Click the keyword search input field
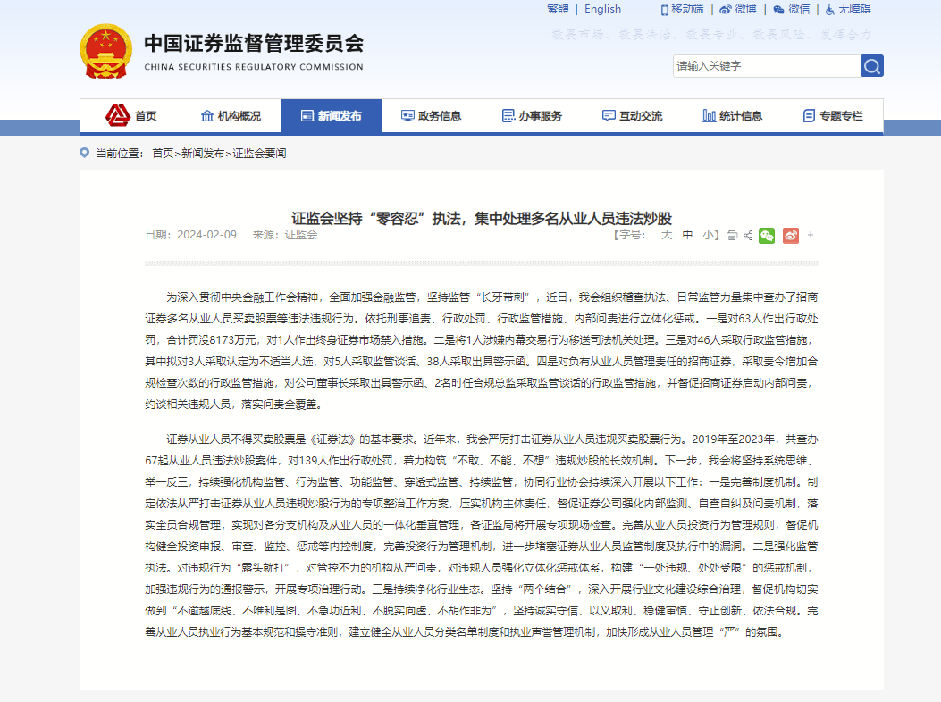The height and width of the screenshot is (702, 941). click(x=764, y=65)
